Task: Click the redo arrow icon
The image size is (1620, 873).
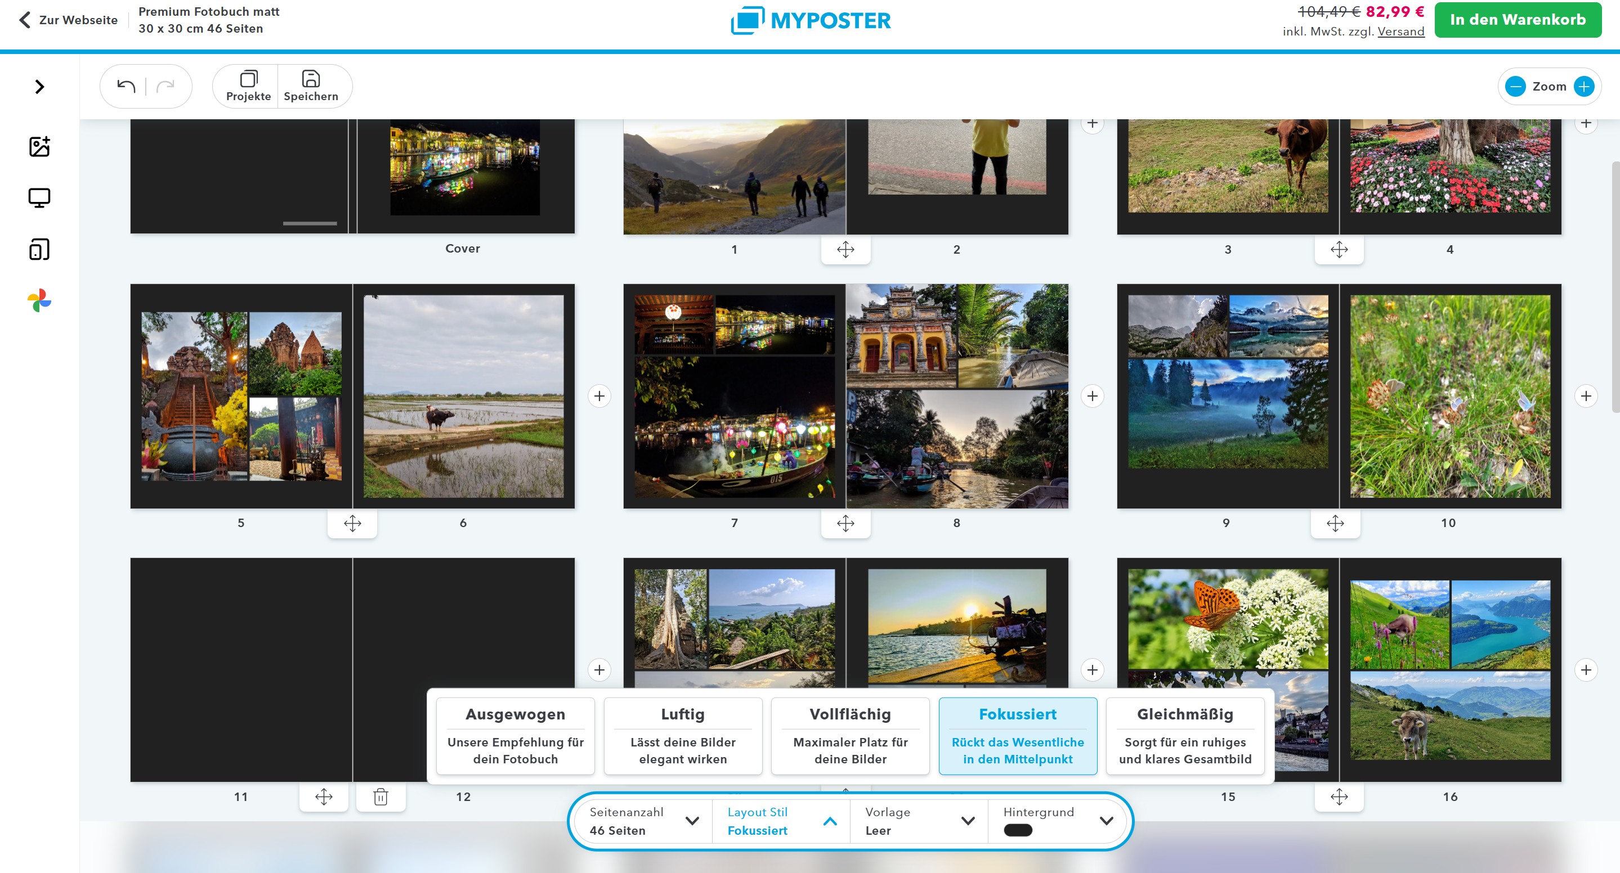Action: point(165,86)
